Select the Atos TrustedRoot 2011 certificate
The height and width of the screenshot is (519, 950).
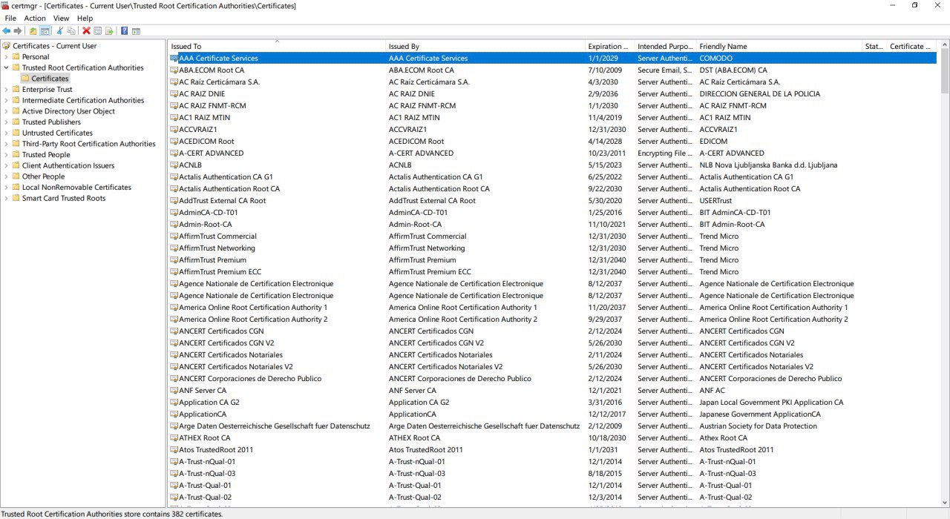216,449
